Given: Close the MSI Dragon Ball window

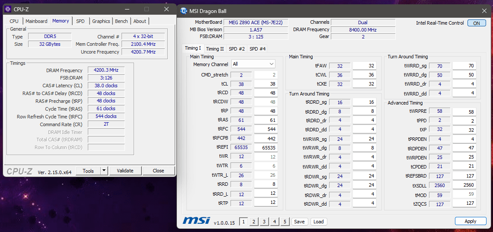Looking at the screenshot, I should [x=484, y=11].
